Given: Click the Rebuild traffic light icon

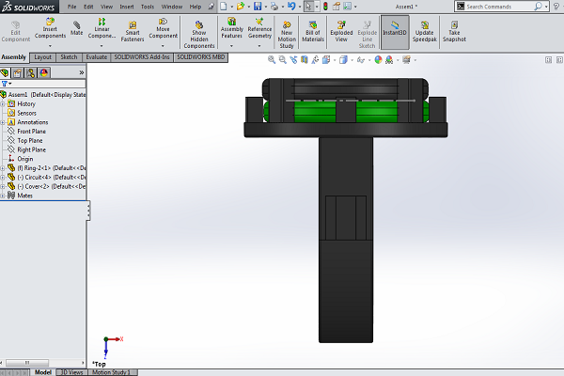Looking at the screenshot, I should tap(325, 7).
